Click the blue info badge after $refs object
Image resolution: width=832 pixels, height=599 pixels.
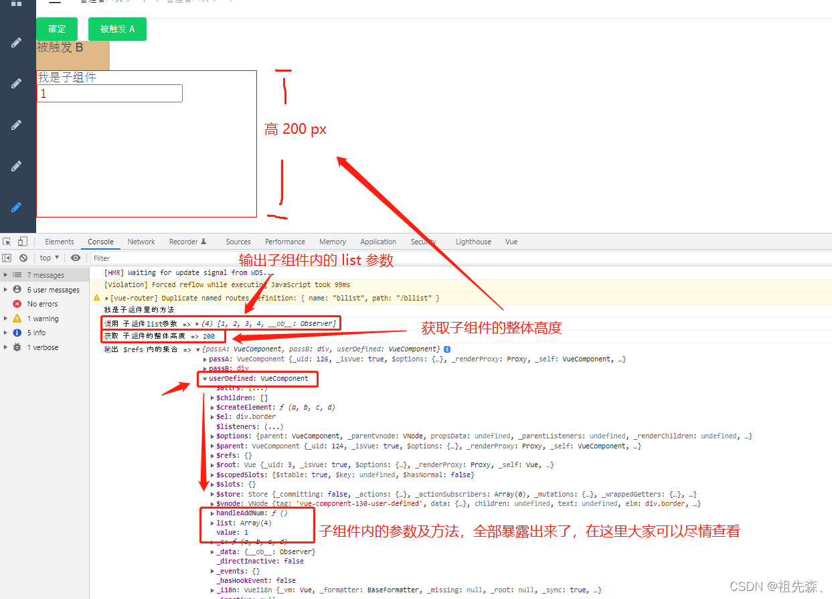[447, 349]
